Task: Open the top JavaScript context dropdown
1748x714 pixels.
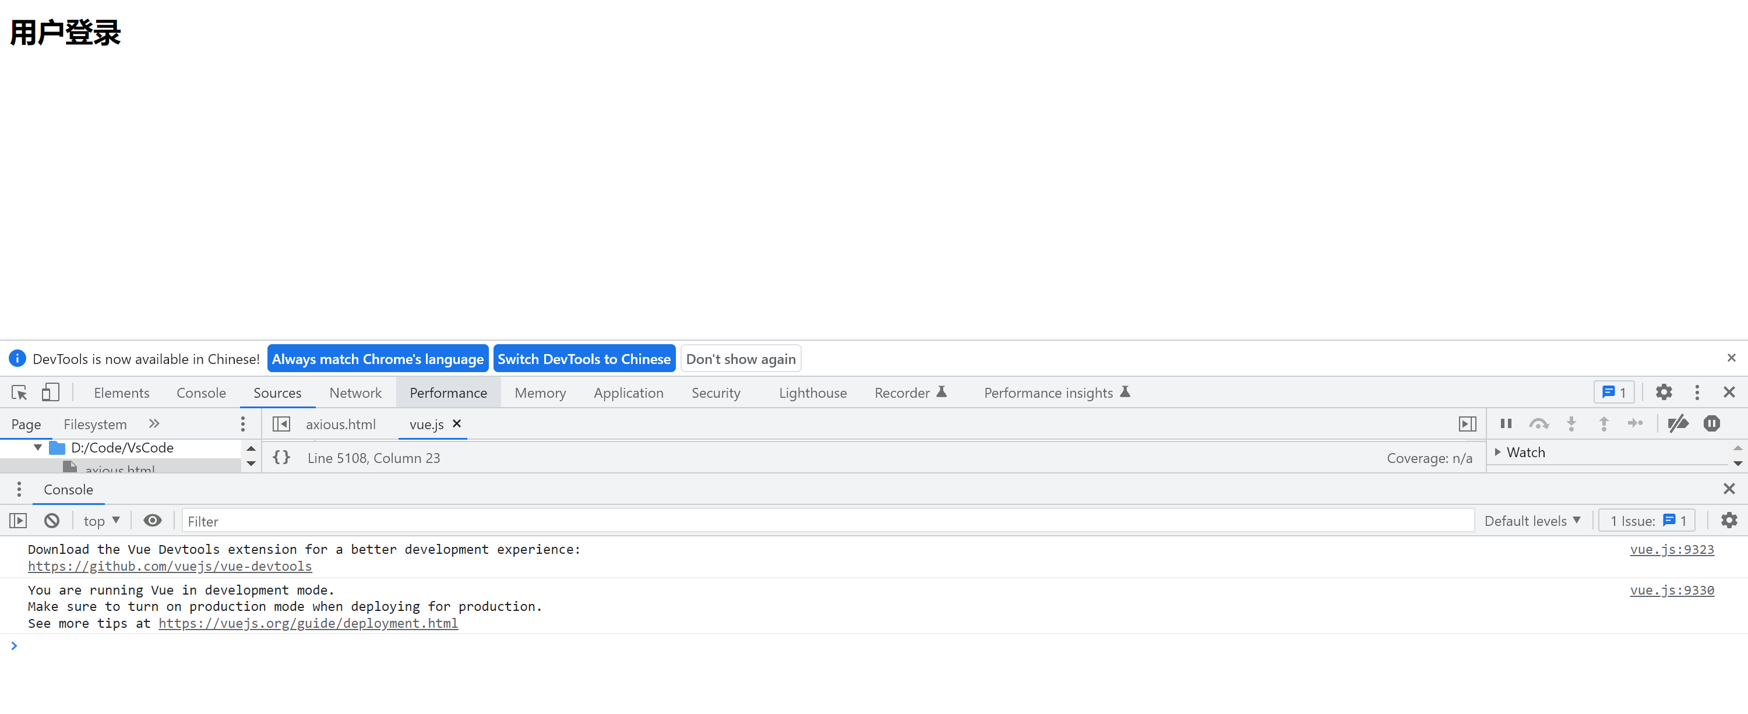Action: point(102,521)
